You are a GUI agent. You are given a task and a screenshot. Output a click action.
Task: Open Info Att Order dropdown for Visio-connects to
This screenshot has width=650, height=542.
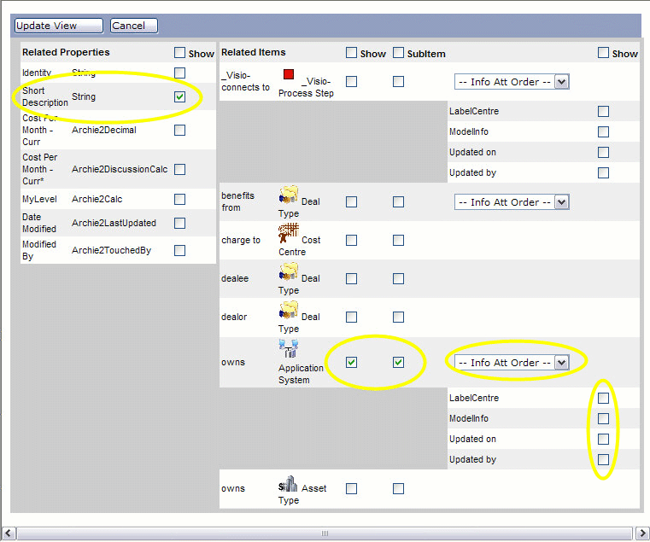(511, 82)
